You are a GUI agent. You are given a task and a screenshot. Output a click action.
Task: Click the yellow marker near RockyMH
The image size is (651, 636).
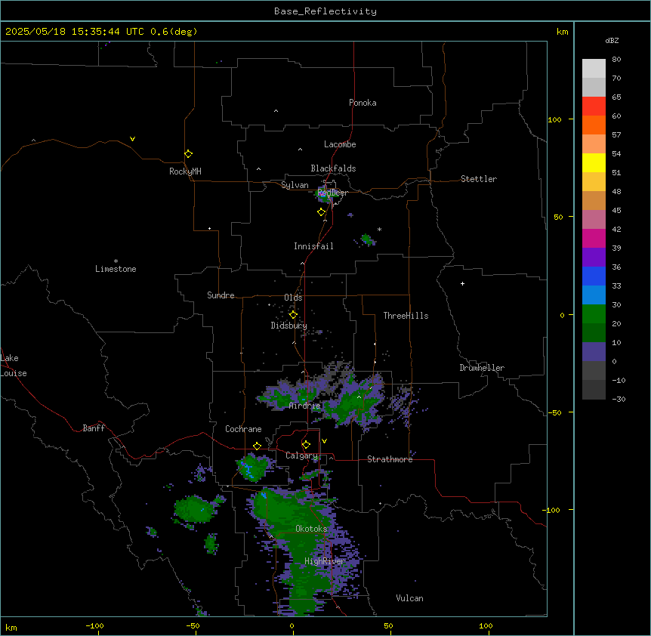189,154
